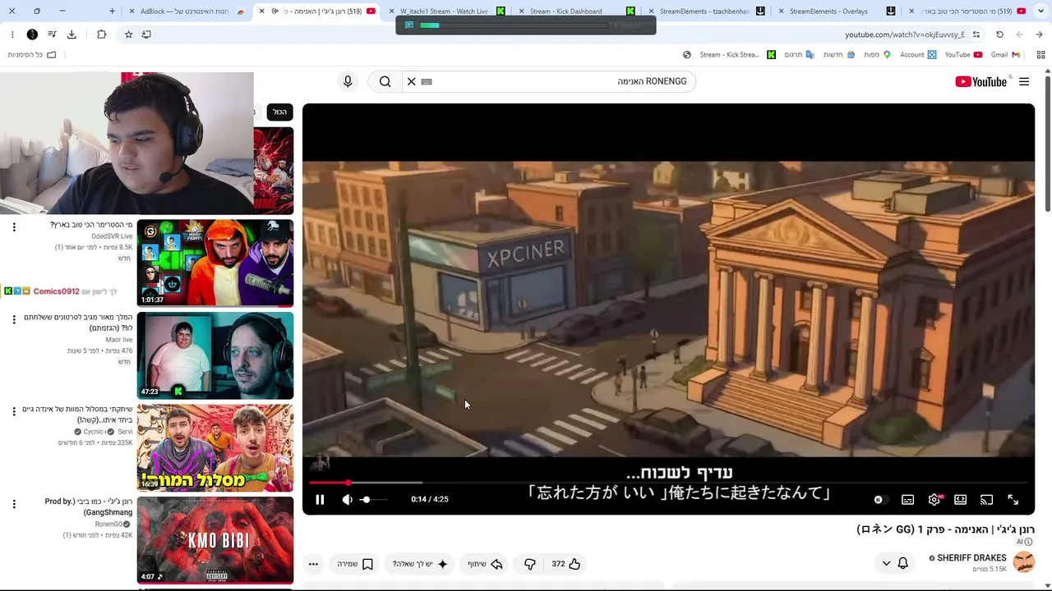Open the RonenGG channel name

coord(108,525)
